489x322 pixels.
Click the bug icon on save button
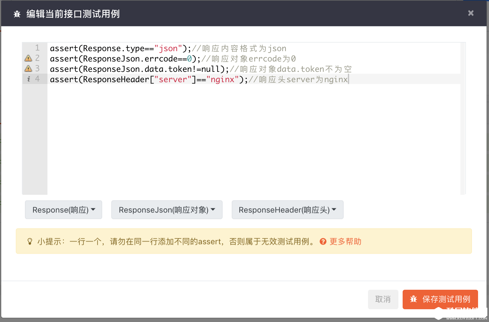pyautogui.click(x=413, y=299)
